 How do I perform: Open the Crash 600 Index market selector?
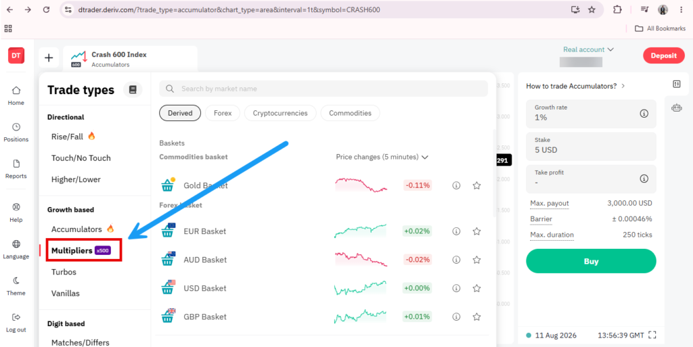click(131, 59)
